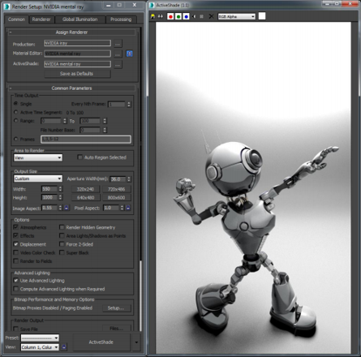The height and width of the screenshot is (357, 361).
Task: Open the Global Illumination tab
Action: click(80, 19)
